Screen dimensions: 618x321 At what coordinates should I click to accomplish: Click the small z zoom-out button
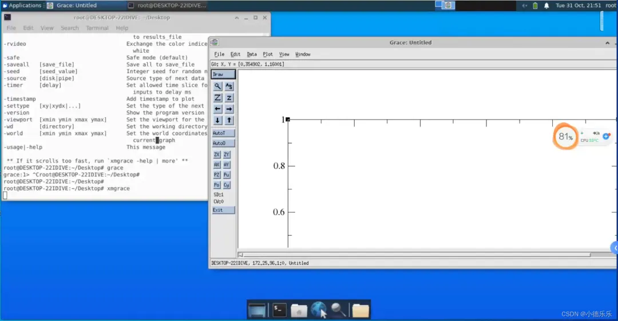pos(229,97)
